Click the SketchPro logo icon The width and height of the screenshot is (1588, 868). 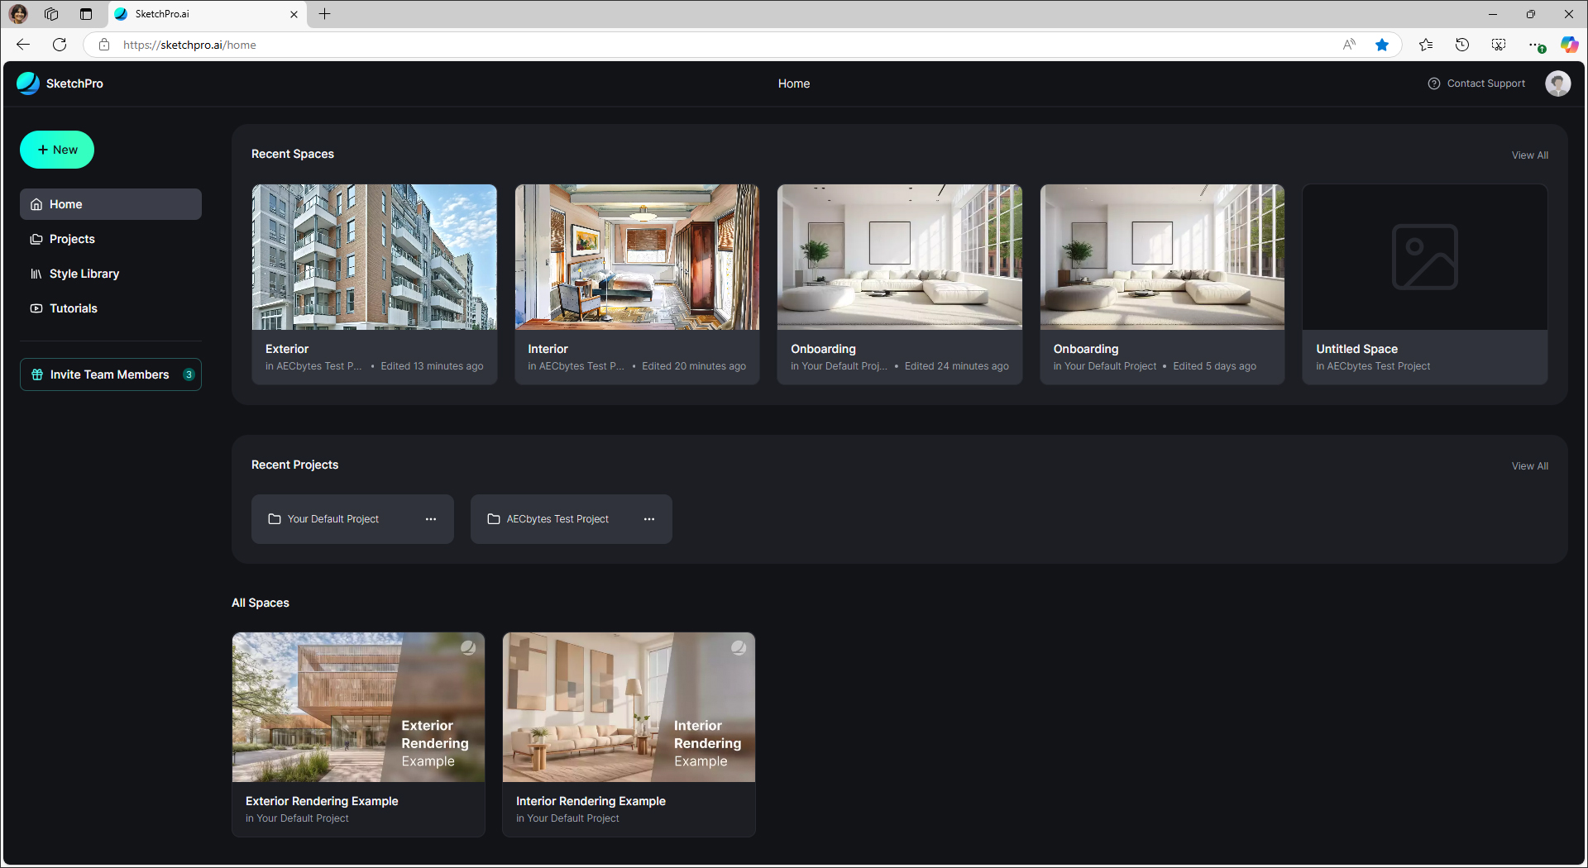point(28,83)
